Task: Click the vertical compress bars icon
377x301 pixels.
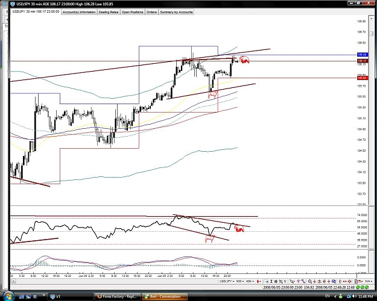Action: 271,281
